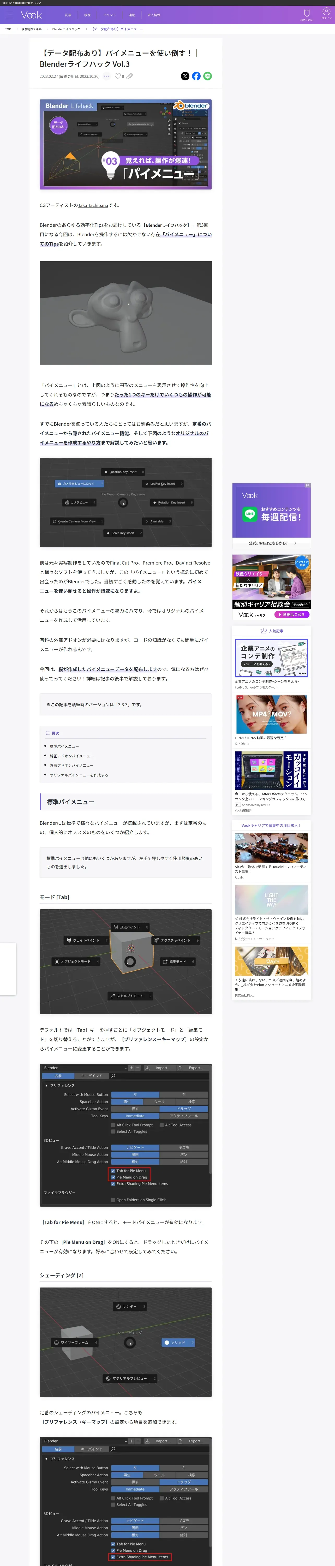Click the monkey head pie menu image
335x1566 pixels.
coord(126,313)
